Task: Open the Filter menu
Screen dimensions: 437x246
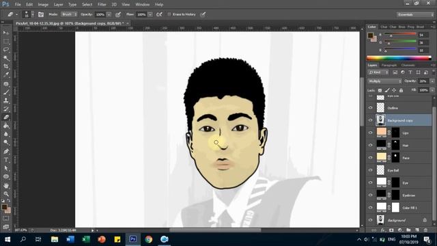Action: pos(102,5)
